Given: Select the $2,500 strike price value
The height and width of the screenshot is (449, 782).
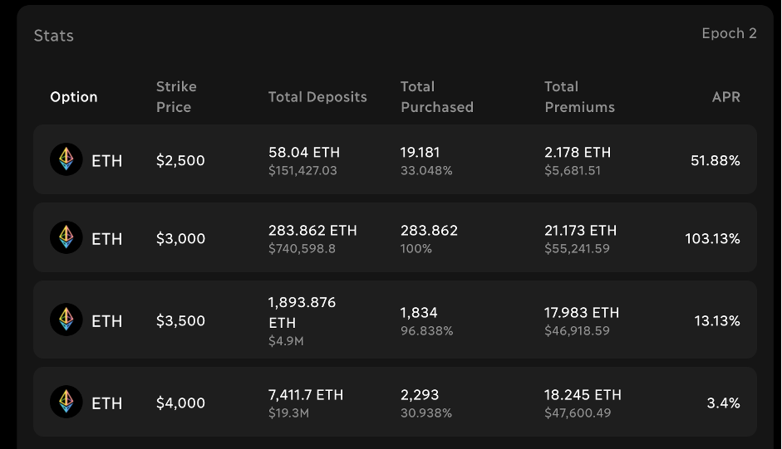Looking at the screenshot, I should pos(180,160).
